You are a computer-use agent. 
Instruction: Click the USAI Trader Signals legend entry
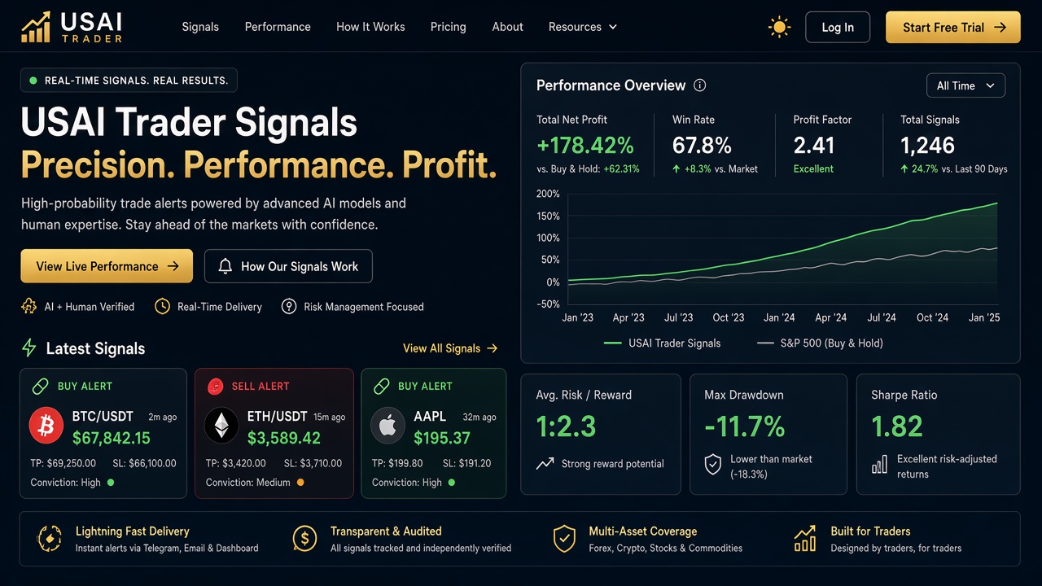click(662, 343)
